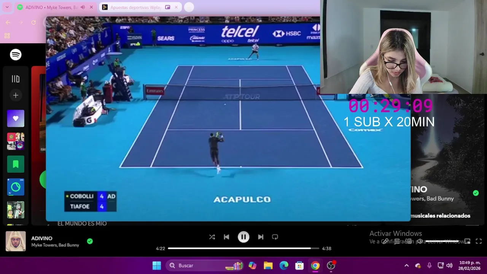The height and width of the screenshot is (274, 487).
Task: Click the EL MUNDO ES MIO text
Action: pos(82,223)
